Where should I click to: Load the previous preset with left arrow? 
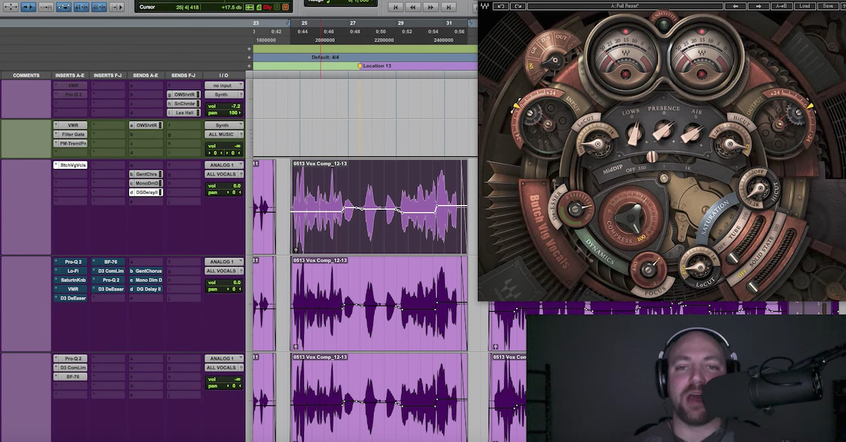[736, 6]
